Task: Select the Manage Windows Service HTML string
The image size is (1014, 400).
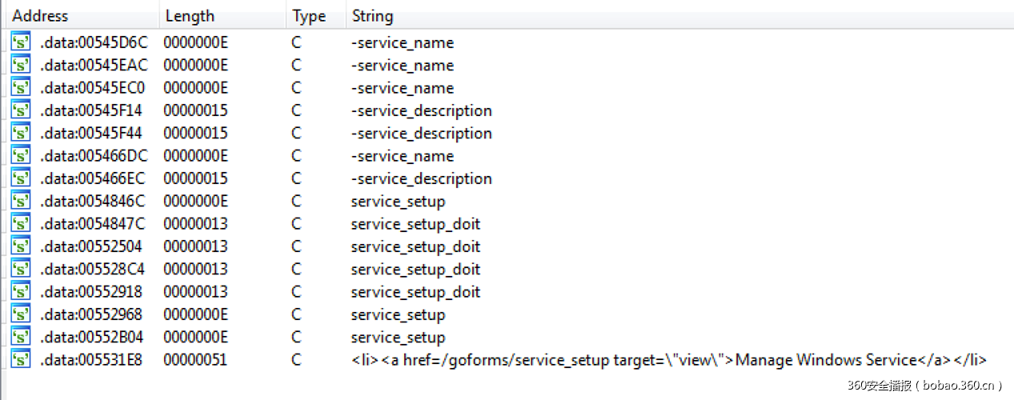Action: pyautogui.click(x=668, y=360)
